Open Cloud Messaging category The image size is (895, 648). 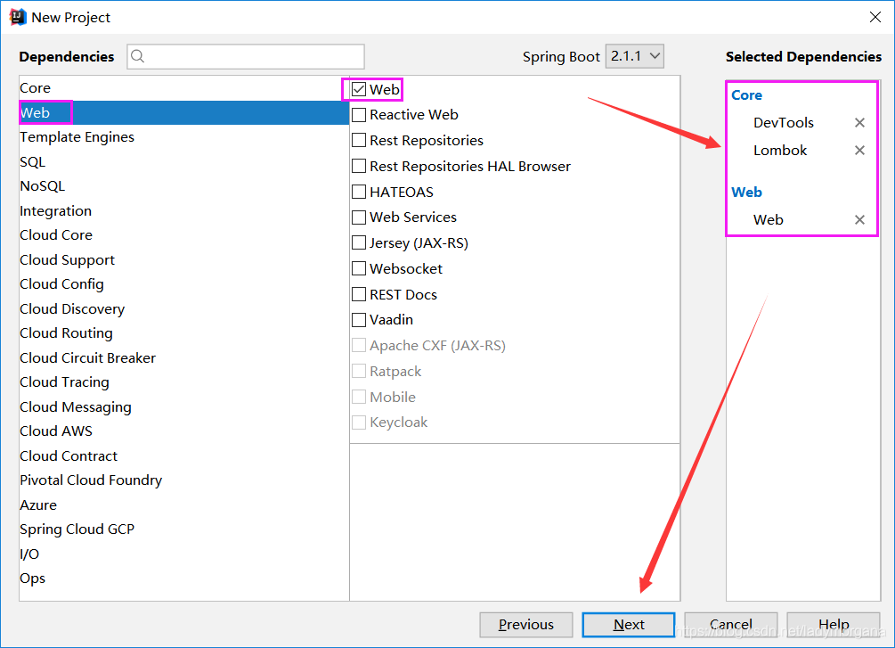coord(183,406)
